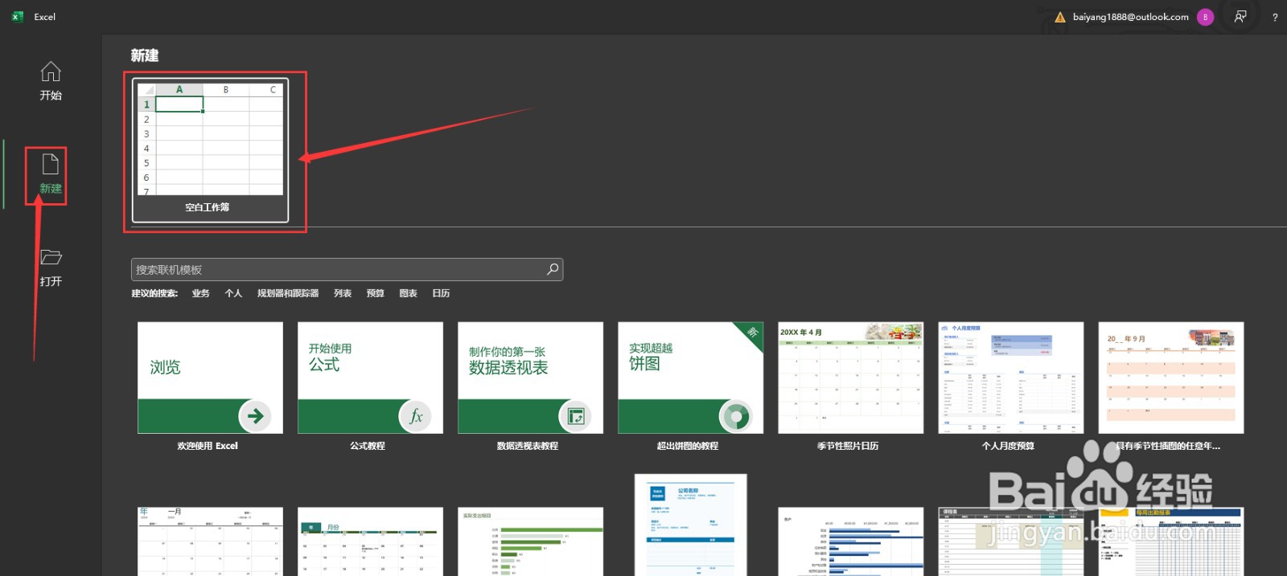Open the purple account avatar
Image resolution: width=1287 pixels, height=576 pixels.
[1205, 17]
